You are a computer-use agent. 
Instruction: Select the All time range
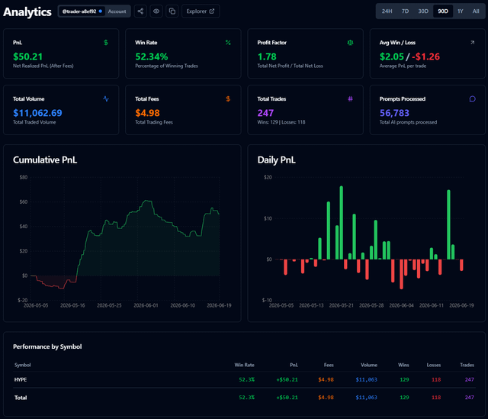click(476, 11)
